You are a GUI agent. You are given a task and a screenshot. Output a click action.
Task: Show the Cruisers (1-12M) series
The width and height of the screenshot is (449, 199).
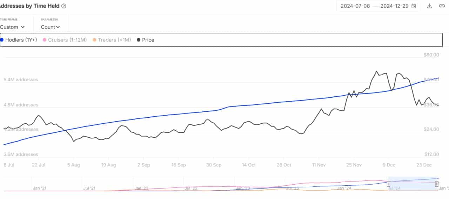[x=67, y=40]
